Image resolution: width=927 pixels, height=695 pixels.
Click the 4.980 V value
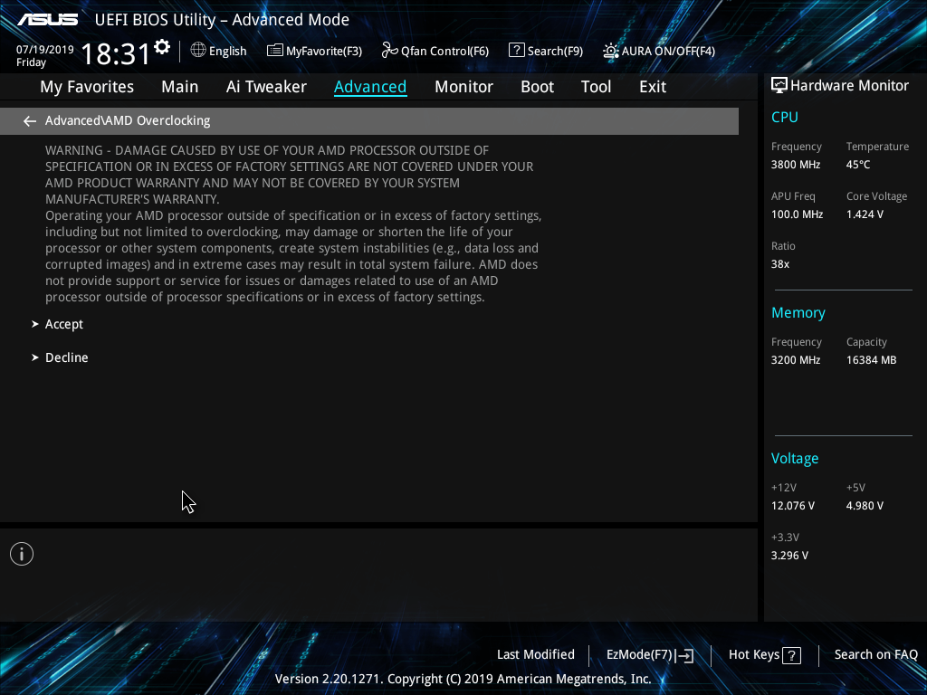tap(865, 506)
